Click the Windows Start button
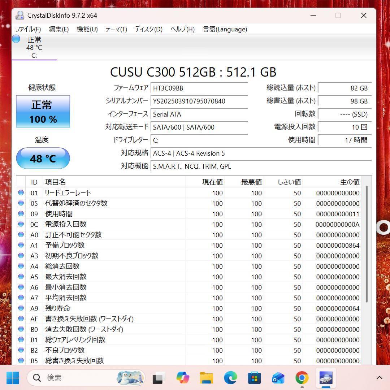The image size is (390, 390). pyautogui.click(x=13, y=378)
